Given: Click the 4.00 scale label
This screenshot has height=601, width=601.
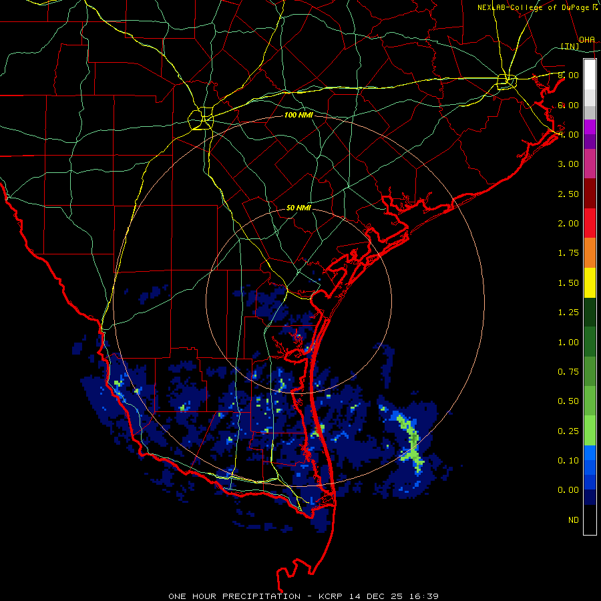Looking at the screenshot, I should (x=568, y=134).
